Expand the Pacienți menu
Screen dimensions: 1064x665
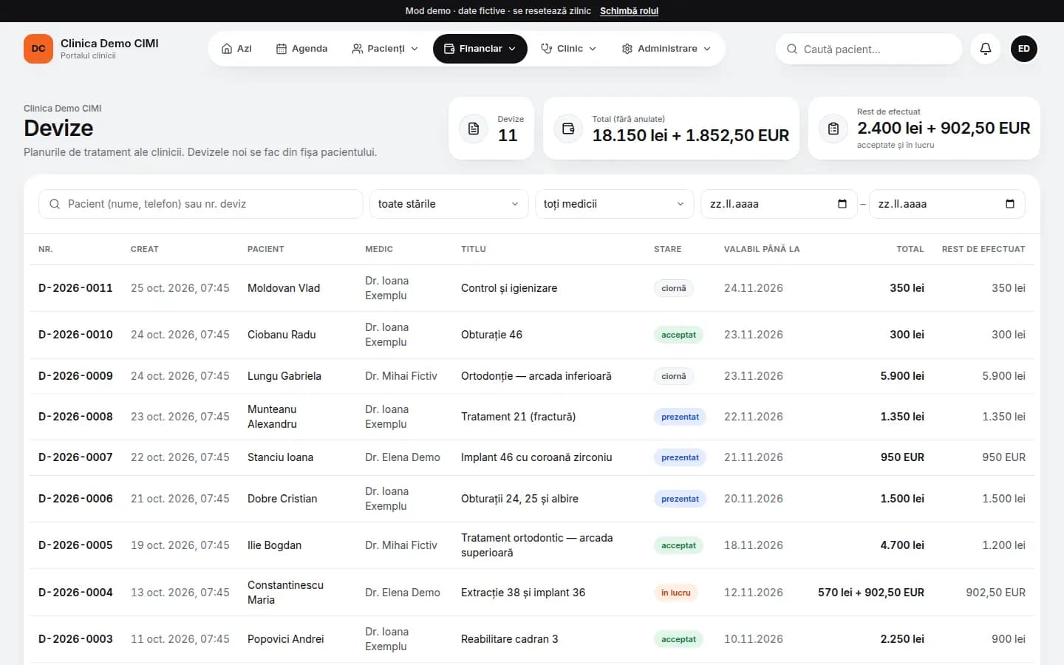[385, 49]
